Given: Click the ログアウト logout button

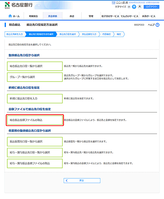Looking at the screenshot, I should 152,7.
